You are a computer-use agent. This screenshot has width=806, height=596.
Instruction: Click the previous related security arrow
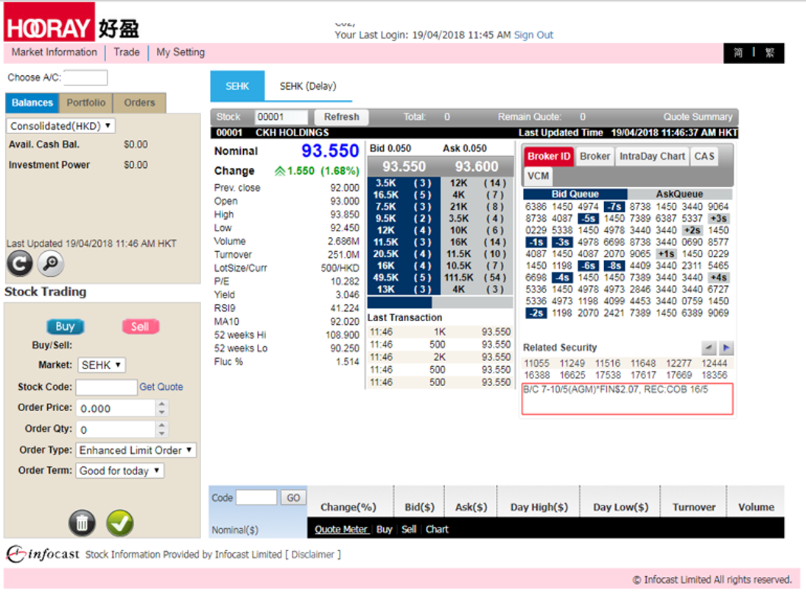pos(708,348)
